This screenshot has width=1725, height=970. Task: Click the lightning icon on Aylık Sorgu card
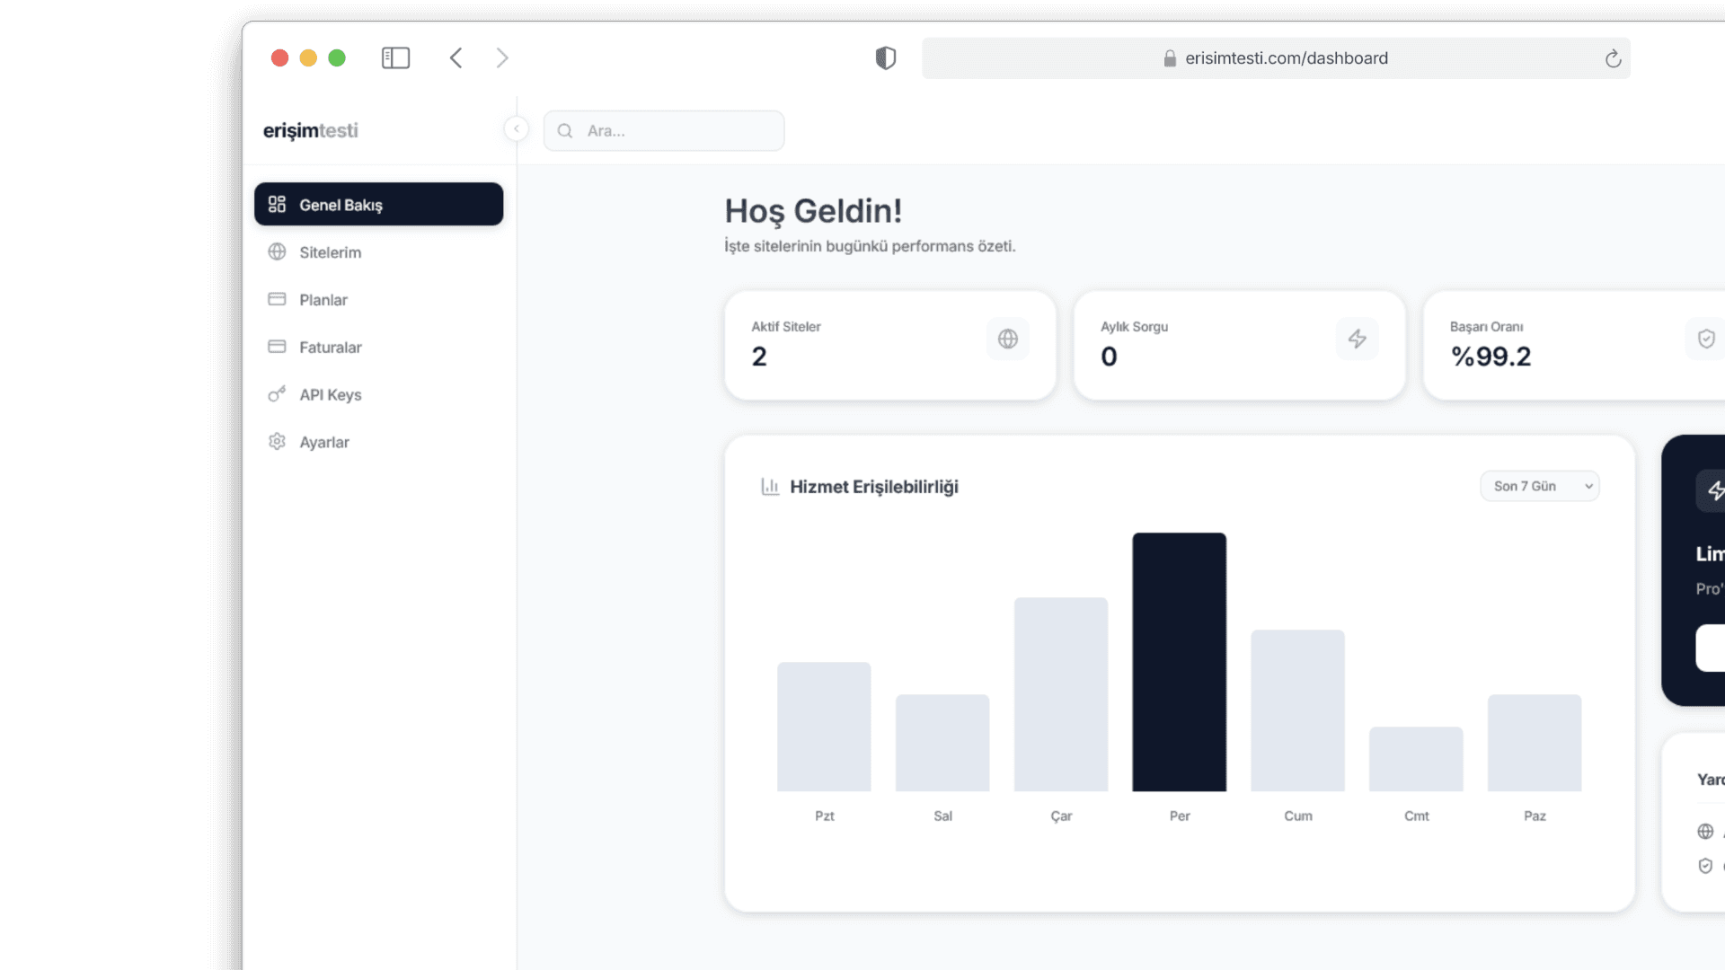[x=1357, y=339]
